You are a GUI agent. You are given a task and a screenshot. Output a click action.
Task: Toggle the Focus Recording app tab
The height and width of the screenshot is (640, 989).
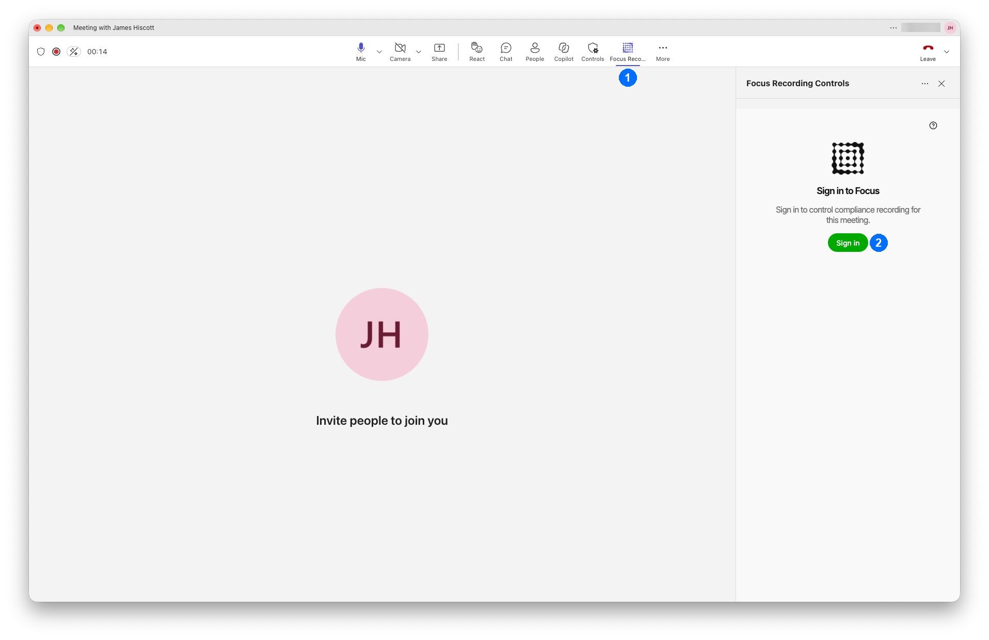coord(628,52)
